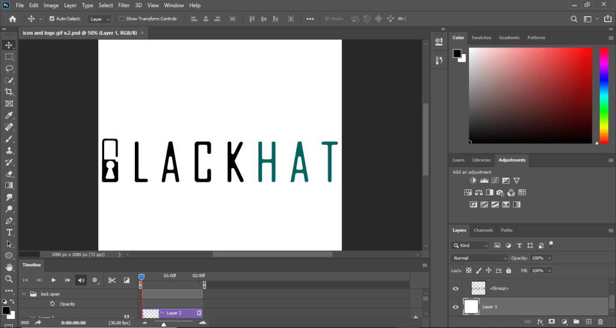Hide the Layer 1 visibility eye
The height and width of the screenshot is (328, 616).
pyautogui.click(x=456, y=307)
